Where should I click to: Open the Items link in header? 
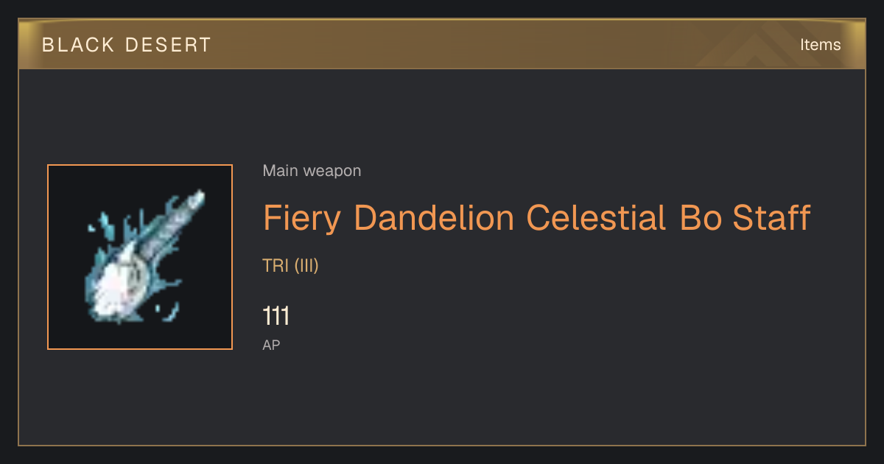tap(820, 45)
